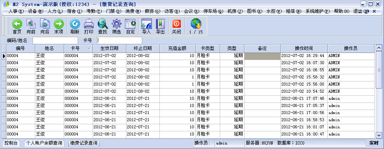Open the 机房 menu

(235, 12)
